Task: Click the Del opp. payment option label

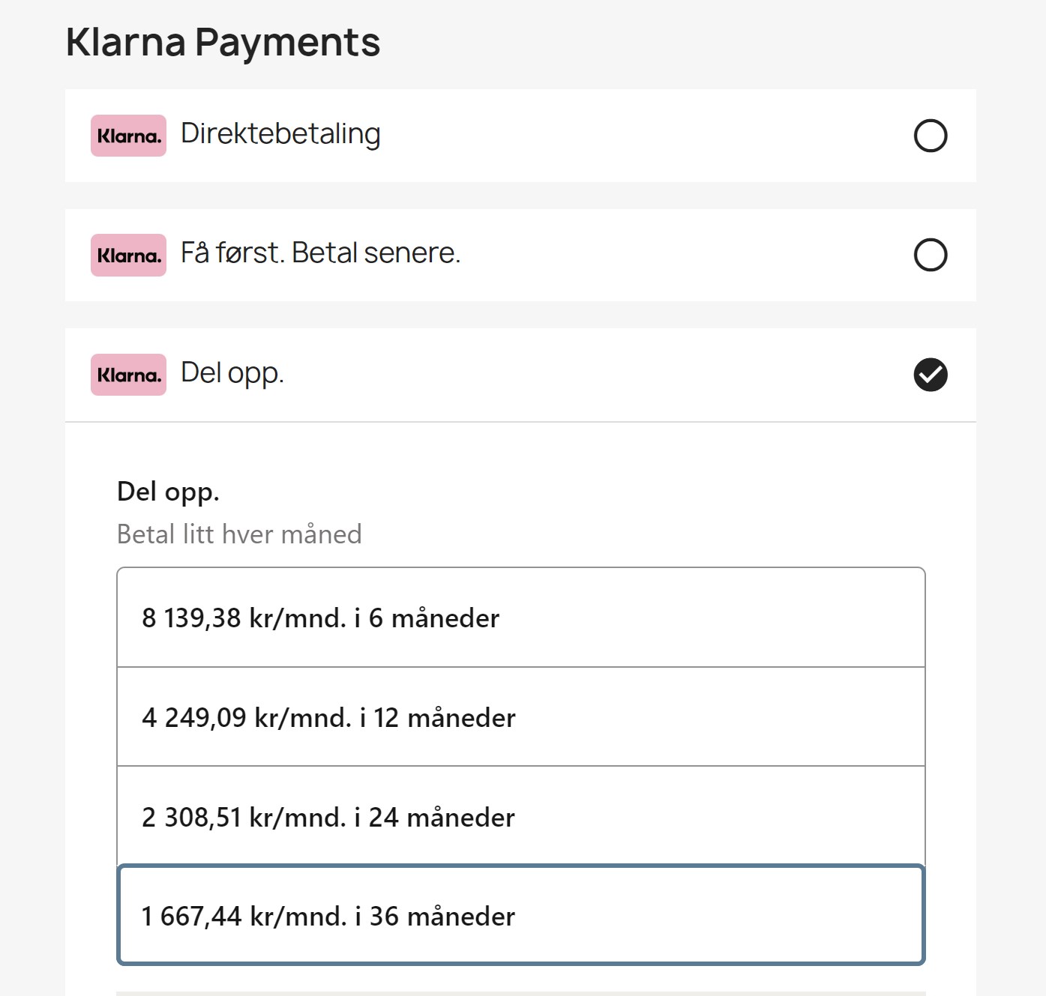Action: point(232,373)
